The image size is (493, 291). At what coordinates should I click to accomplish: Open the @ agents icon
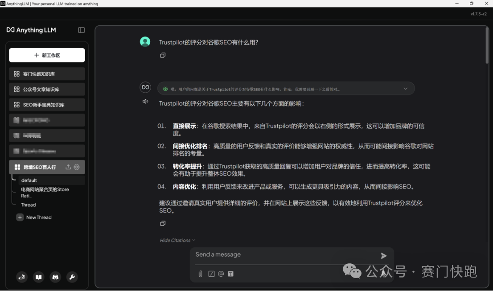coord(221,274)
